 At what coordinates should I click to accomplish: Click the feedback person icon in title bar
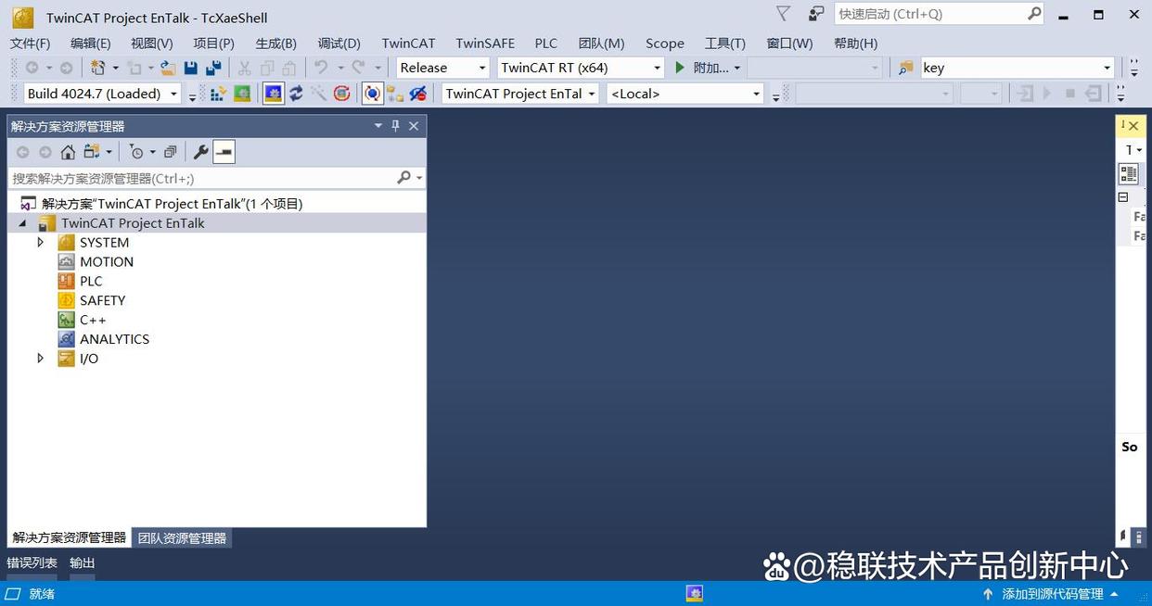(815, 14)
